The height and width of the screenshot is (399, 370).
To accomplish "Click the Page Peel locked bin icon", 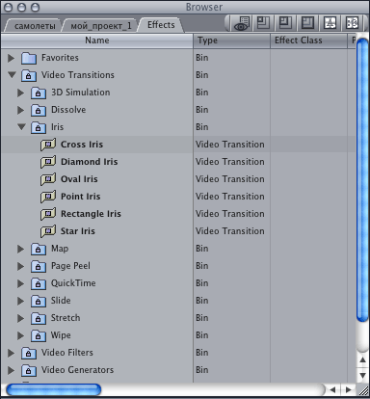I will tap(39, 266).
